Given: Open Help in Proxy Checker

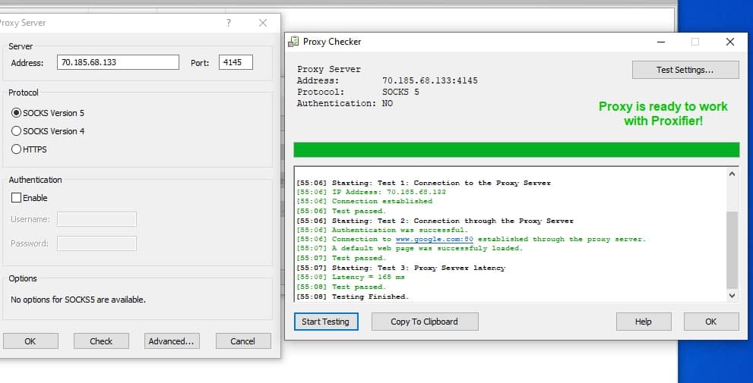Looking at the screenshot, I should (643, 322).
